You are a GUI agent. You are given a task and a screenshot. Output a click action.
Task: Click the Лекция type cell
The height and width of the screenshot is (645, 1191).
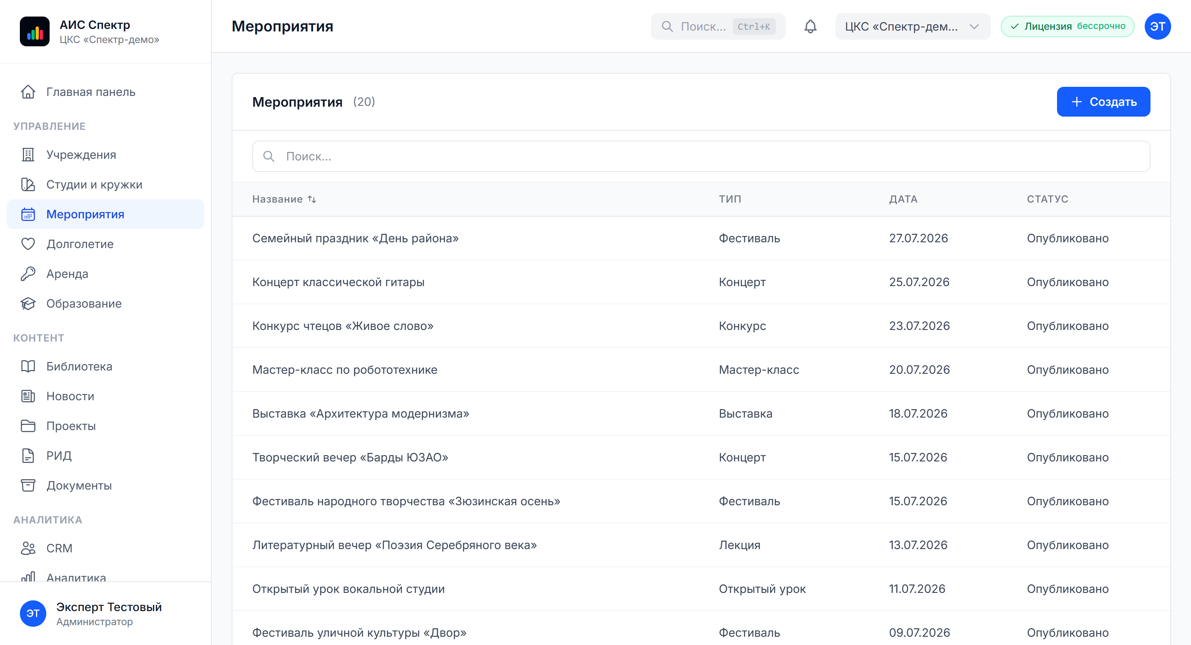739,545
